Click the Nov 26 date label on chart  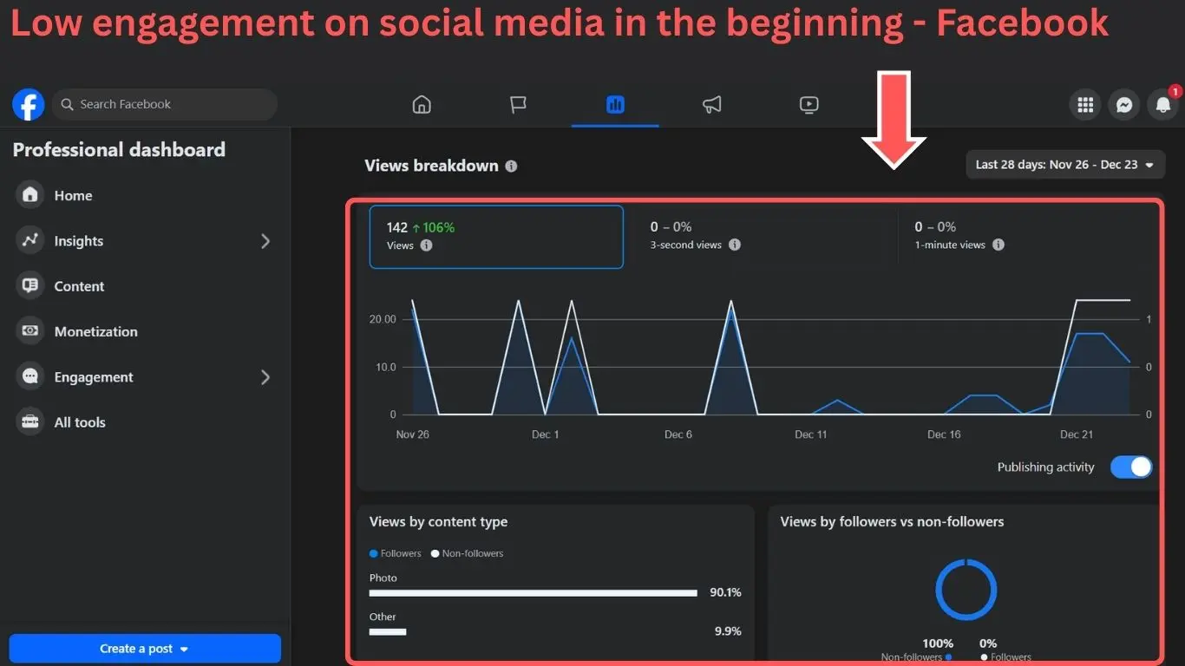click(413, 434)
